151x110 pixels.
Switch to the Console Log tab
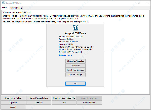pos(16,8)
